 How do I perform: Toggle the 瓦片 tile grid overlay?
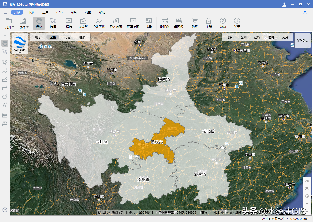285,37
